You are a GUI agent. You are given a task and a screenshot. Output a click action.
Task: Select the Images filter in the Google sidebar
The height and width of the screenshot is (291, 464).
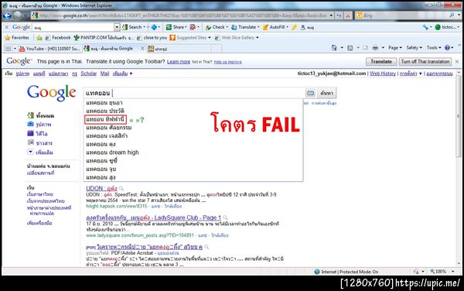[39, 125]
